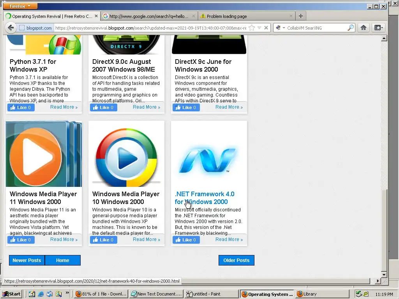Open .NET Framework 4.0 for Windows 2000 title
The width and height of the screenshot is (399, 299).
point(205,198)
